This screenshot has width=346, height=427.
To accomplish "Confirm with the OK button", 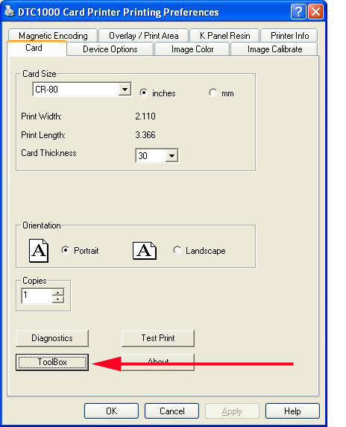I will 111,411.
